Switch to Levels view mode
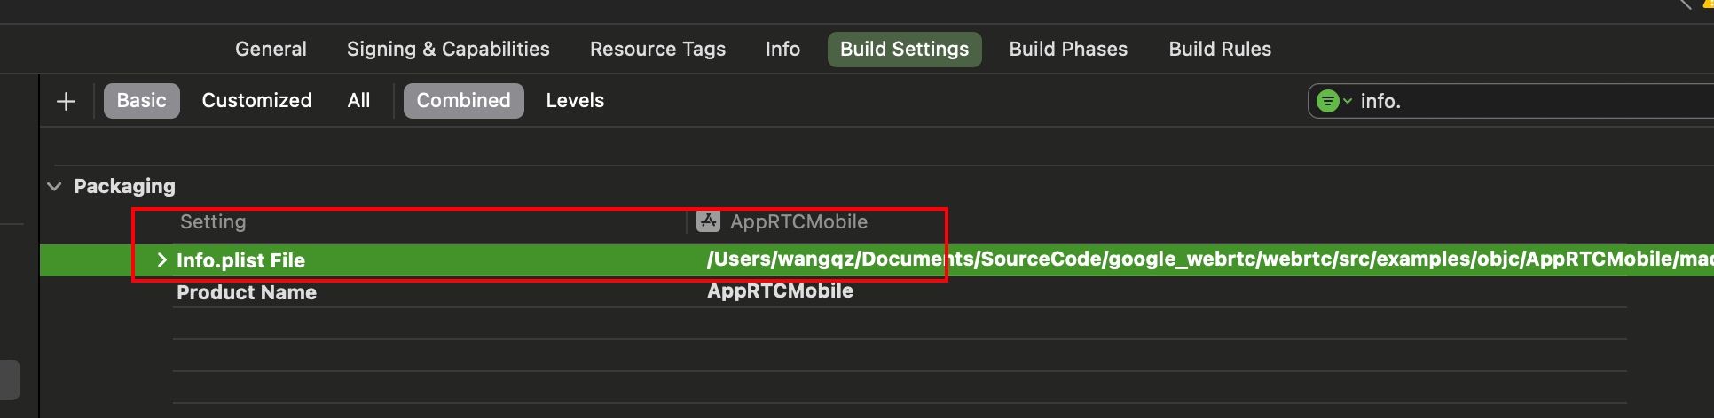The image size is (1714, 418). [x=575, y=101]
